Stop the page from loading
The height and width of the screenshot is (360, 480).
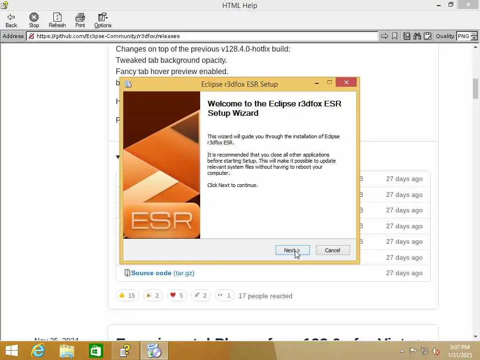point(34,21)
